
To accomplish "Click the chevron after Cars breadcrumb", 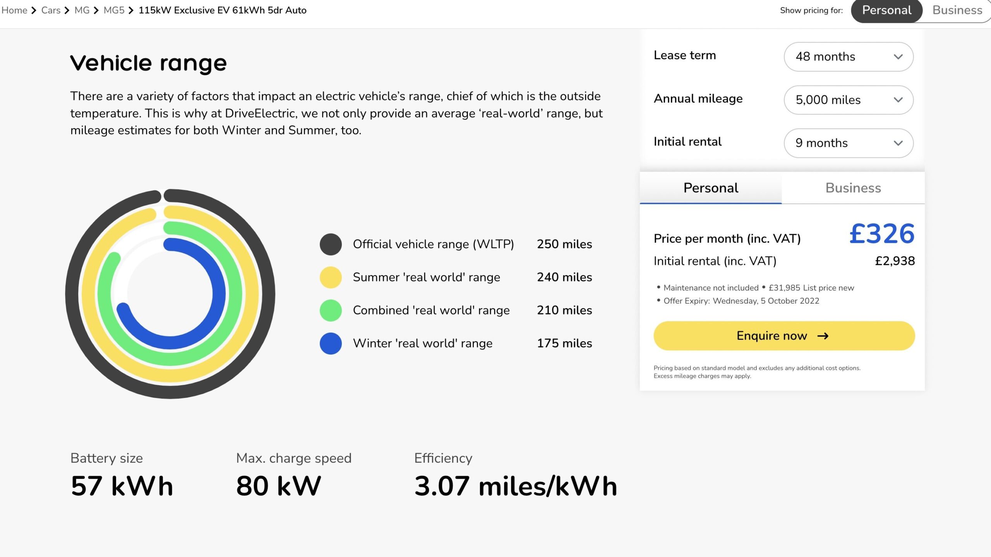I will pyautogui.click(x=67, y=10).
